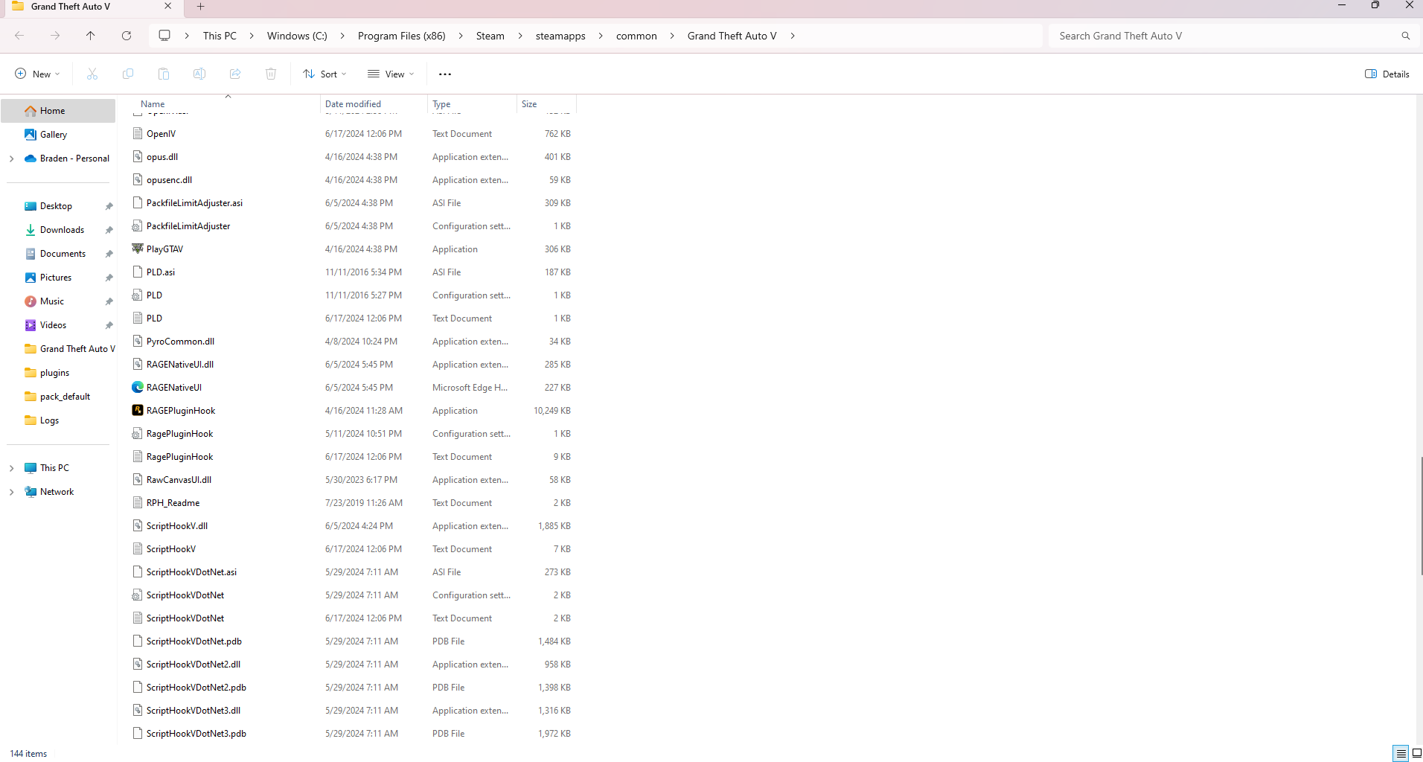Click the vertical scrollbar thumb
Viewport: 1423px width, 762px height.
pos(1422,516)
